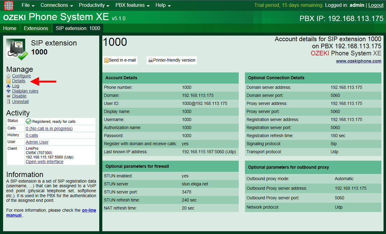Click the icon beside the Log link
Image resolution: width=386 pixels, height=234 pixels.
(x=9, y=86)
